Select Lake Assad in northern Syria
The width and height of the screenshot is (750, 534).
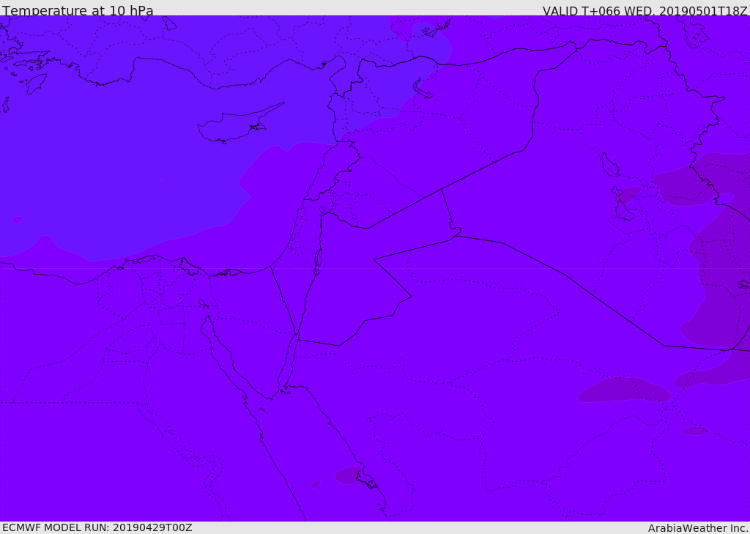[423, 89]
